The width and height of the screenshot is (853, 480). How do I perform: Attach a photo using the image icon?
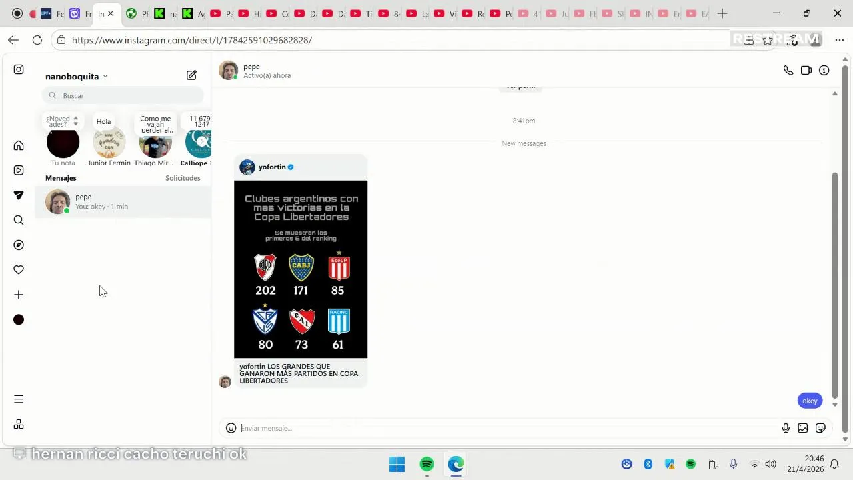803,428
